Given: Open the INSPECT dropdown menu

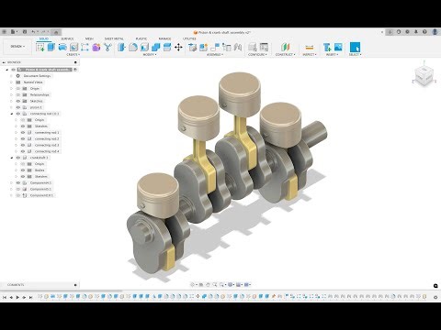Looking at the screenshot, I should click(310, 54).
